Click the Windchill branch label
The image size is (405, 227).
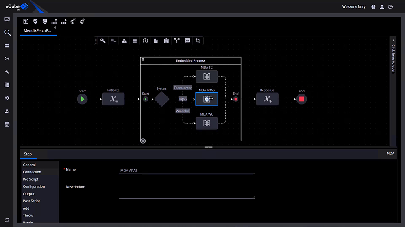(x=183, y=111)
